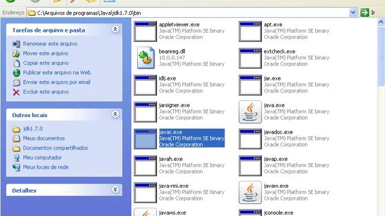Select the extcheck.exe program icon
Image resolution: width=385 pixels, height=216 pixels.
point(250,58)
